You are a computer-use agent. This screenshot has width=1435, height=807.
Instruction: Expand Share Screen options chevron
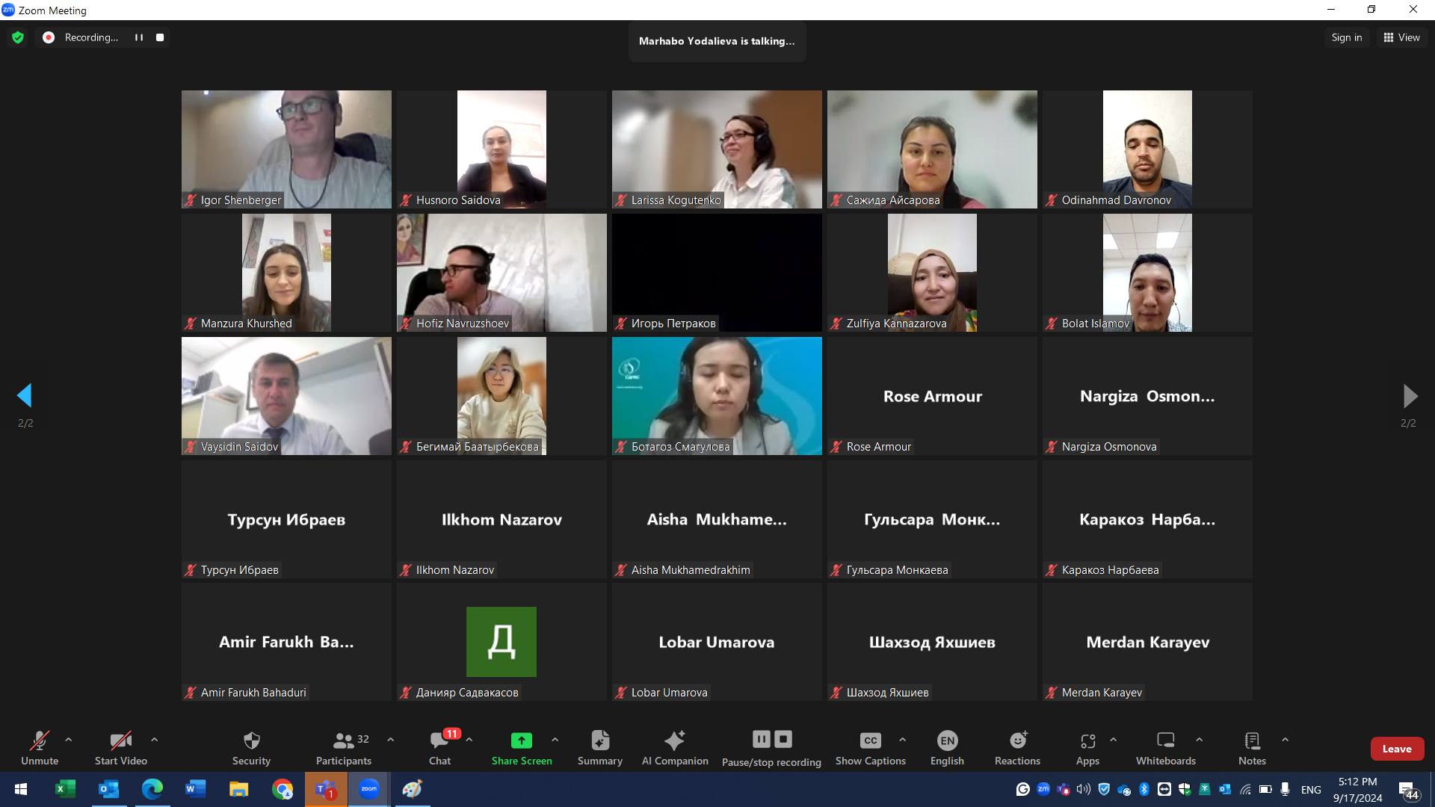555,740
